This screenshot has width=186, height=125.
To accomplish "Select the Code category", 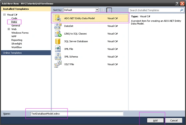I will point(14,18).
